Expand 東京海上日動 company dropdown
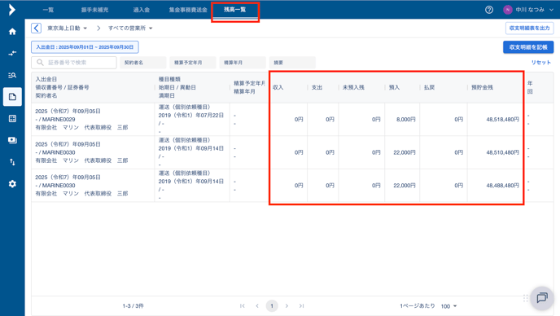The height and width of the screenshot is (316, 560). tap(67, 28)
